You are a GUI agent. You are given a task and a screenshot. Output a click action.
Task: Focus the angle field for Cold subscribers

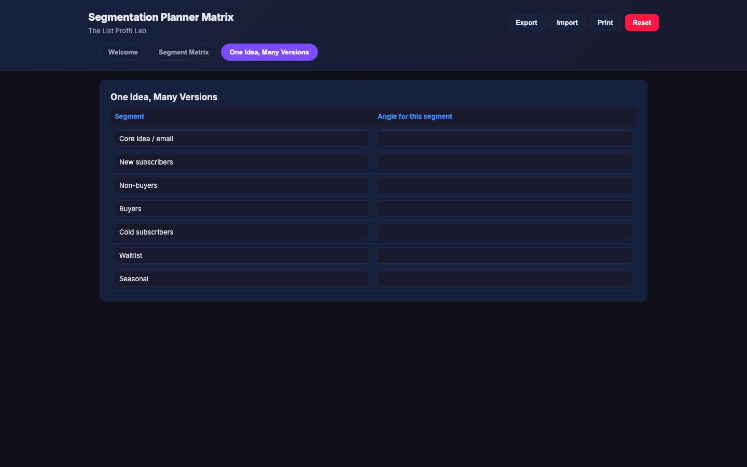(505, 232)
